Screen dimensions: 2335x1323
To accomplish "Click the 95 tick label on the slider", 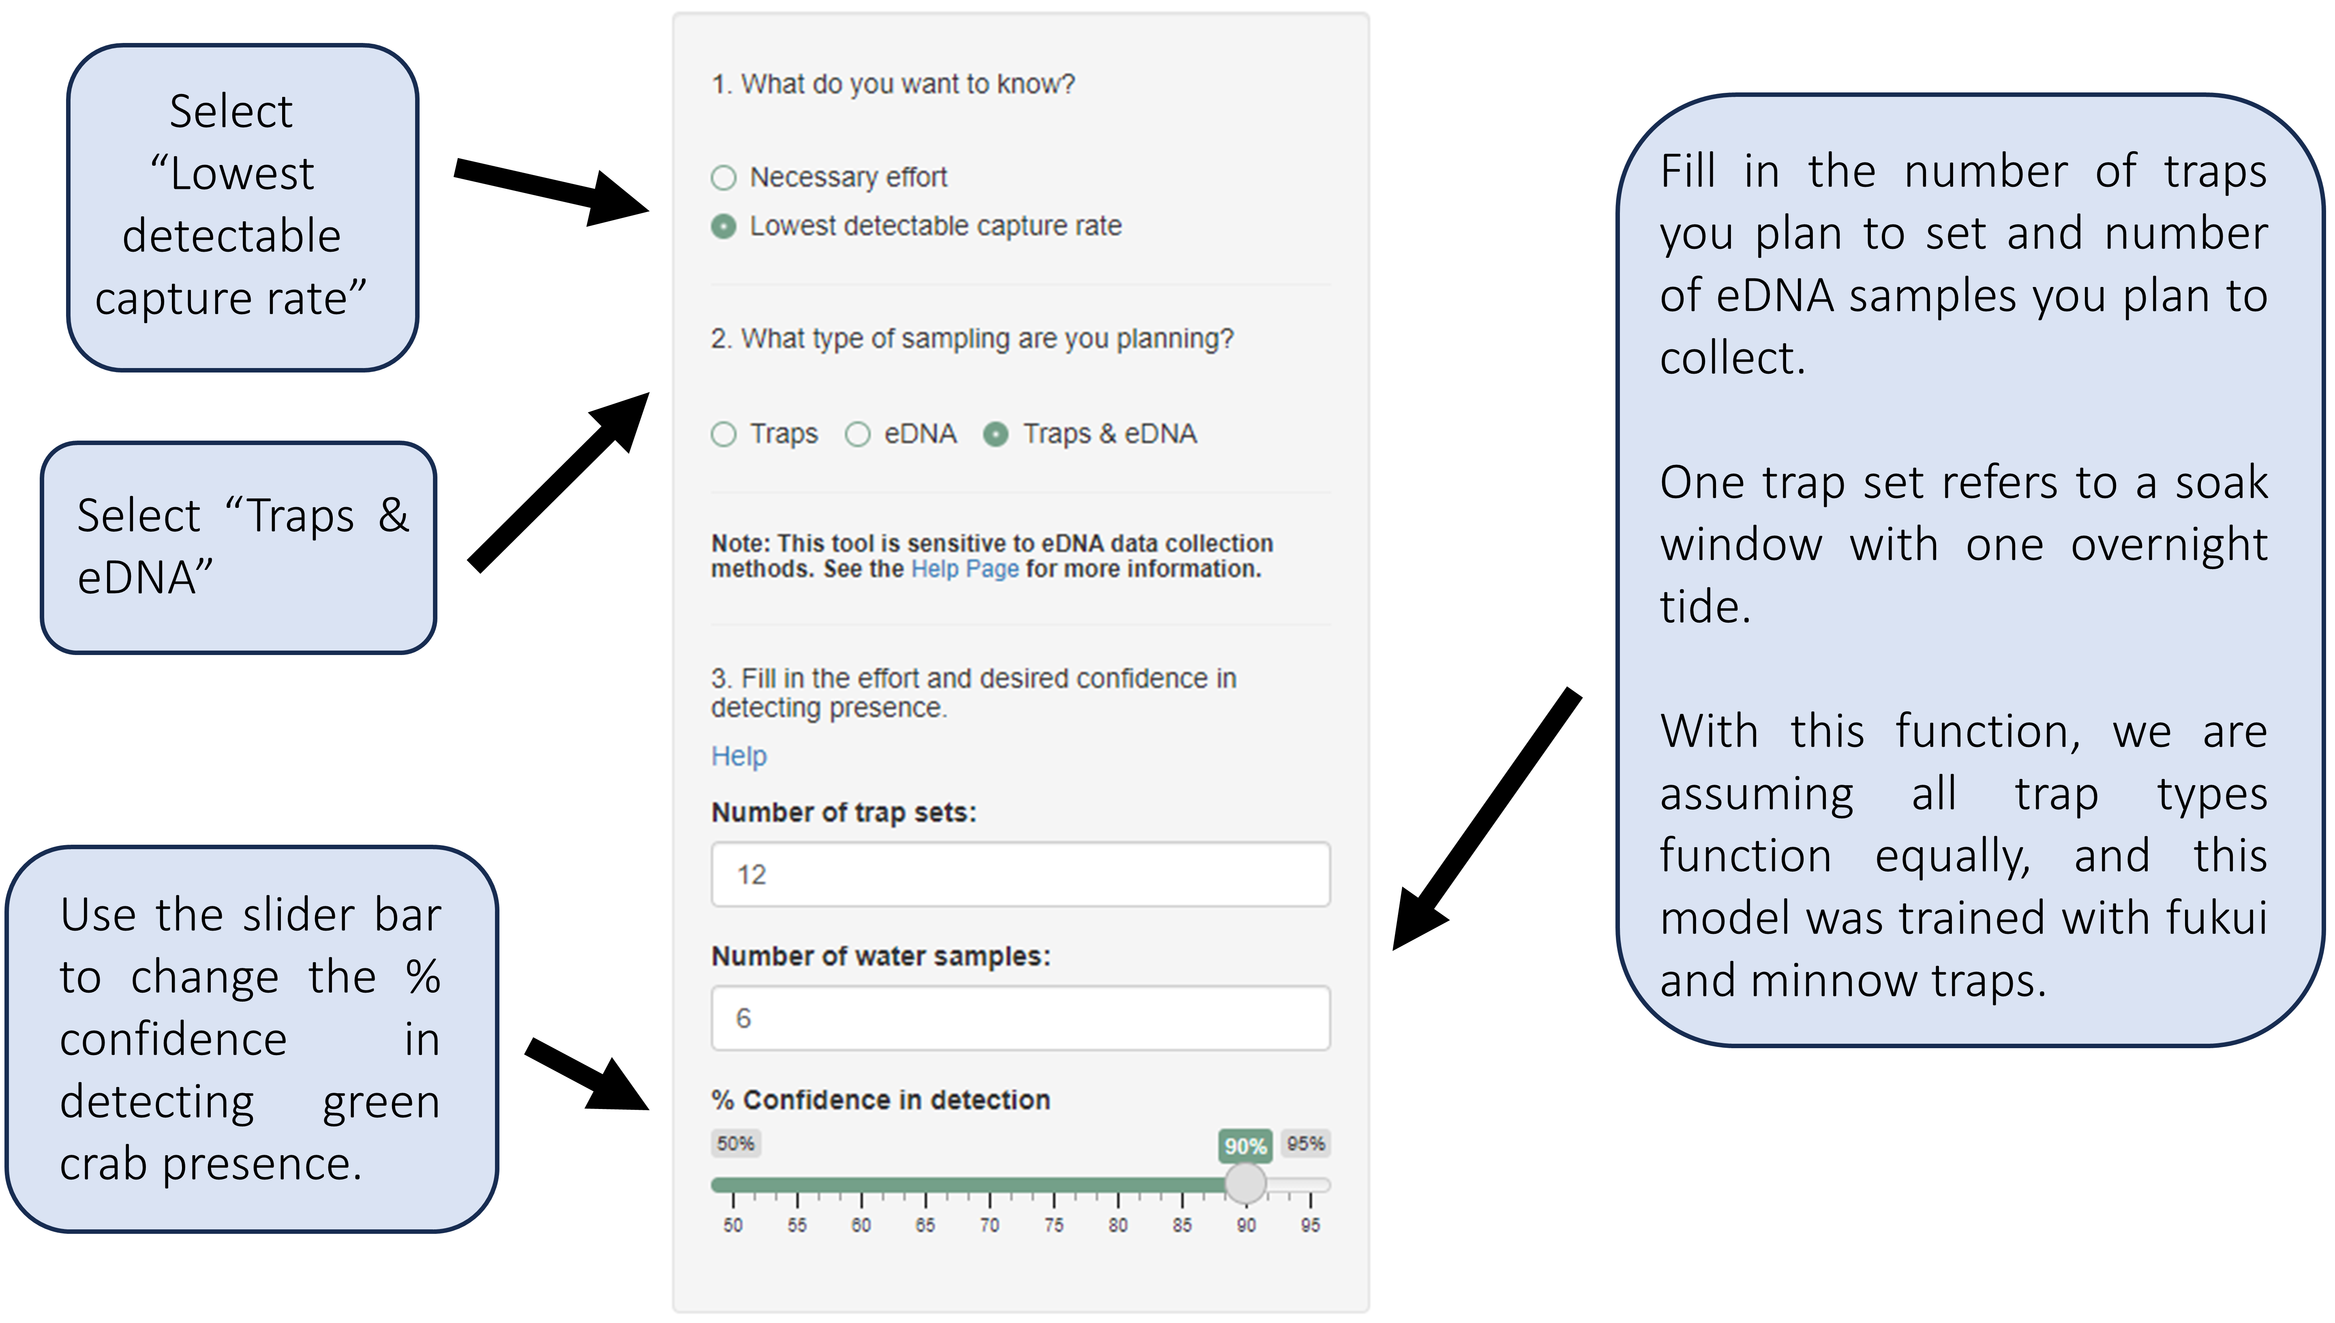I will coord(1310,1225).
